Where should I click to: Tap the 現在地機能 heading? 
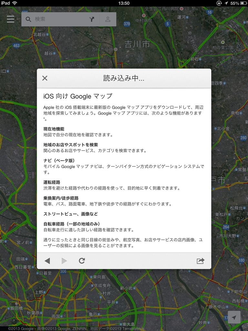pos(54,129)
